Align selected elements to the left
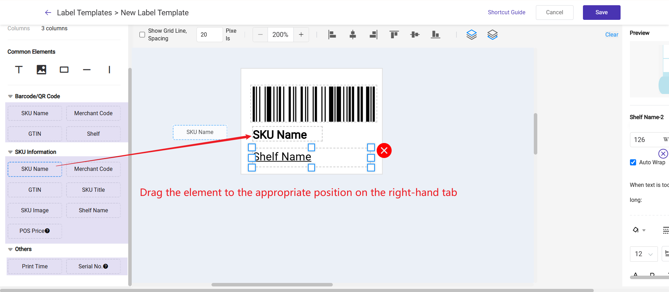This screenshot has width=669, height=292. [332, 34]
